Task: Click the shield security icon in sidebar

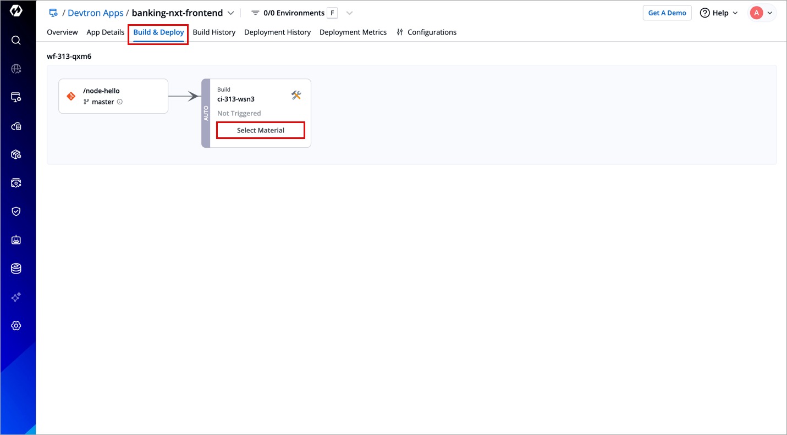Action: coord(16,211)
